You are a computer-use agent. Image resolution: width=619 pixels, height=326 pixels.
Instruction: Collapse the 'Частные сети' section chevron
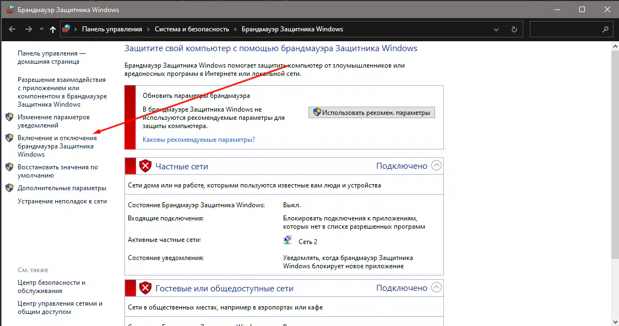(x=436, y=165)
